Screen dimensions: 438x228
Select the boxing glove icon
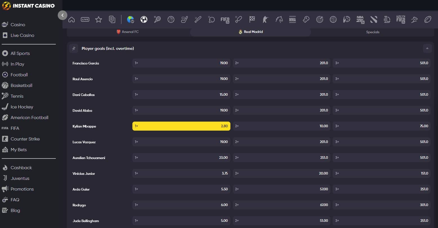[x=306, y=19]
